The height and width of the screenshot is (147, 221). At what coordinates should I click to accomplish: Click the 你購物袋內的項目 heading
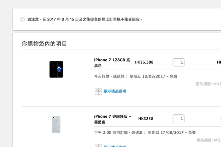click(x=44, y=44)
